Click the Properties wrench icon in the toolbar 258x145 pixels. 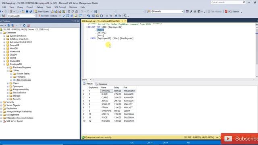(191, 12)
